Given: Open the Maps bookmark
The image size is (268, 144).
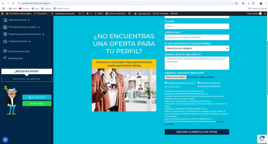Looking at the screenshot, I should [x=35, y=9].
